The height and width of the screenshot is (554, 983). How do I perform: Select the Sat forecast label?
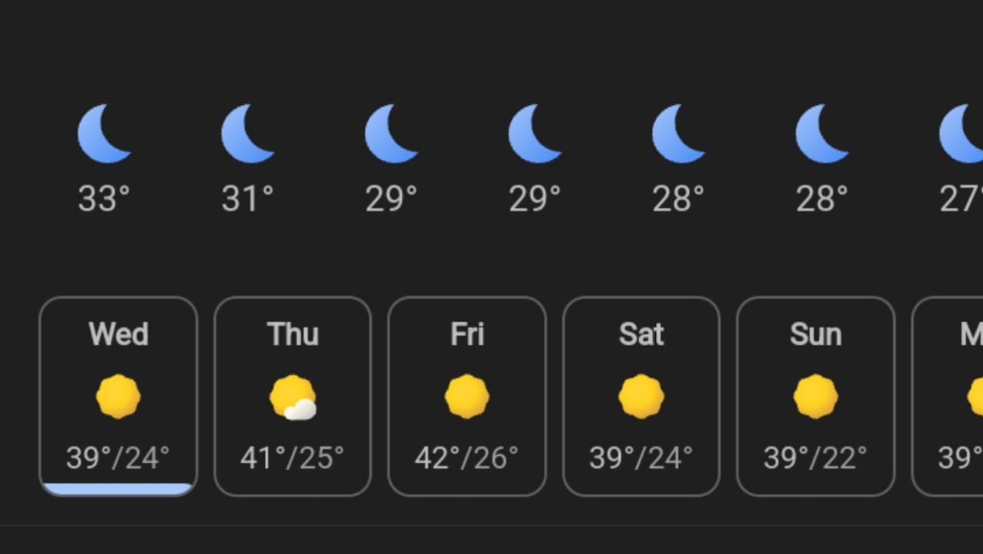641,334
